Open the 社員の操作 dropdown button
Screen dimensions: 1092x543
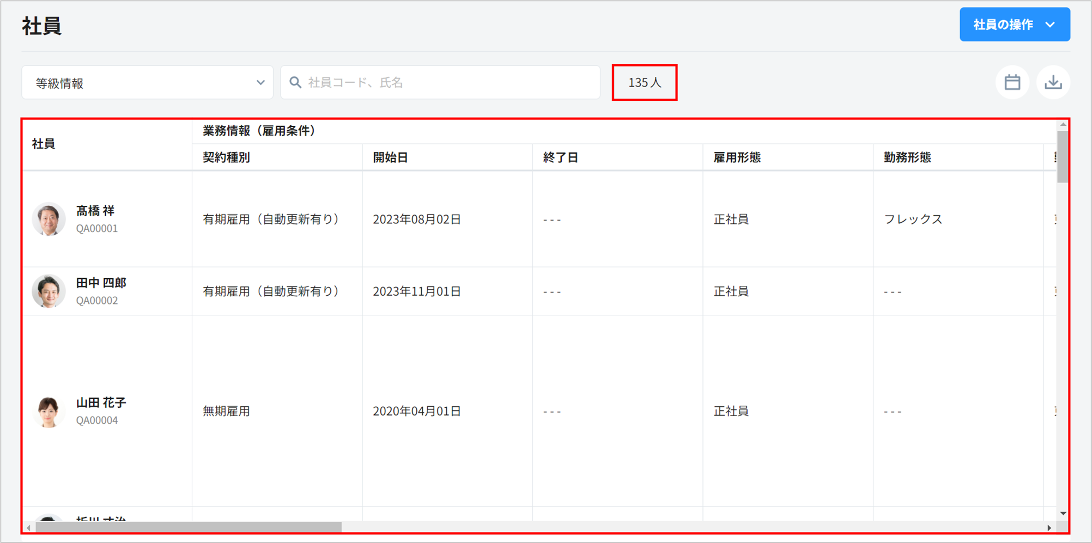(1014, 25)
